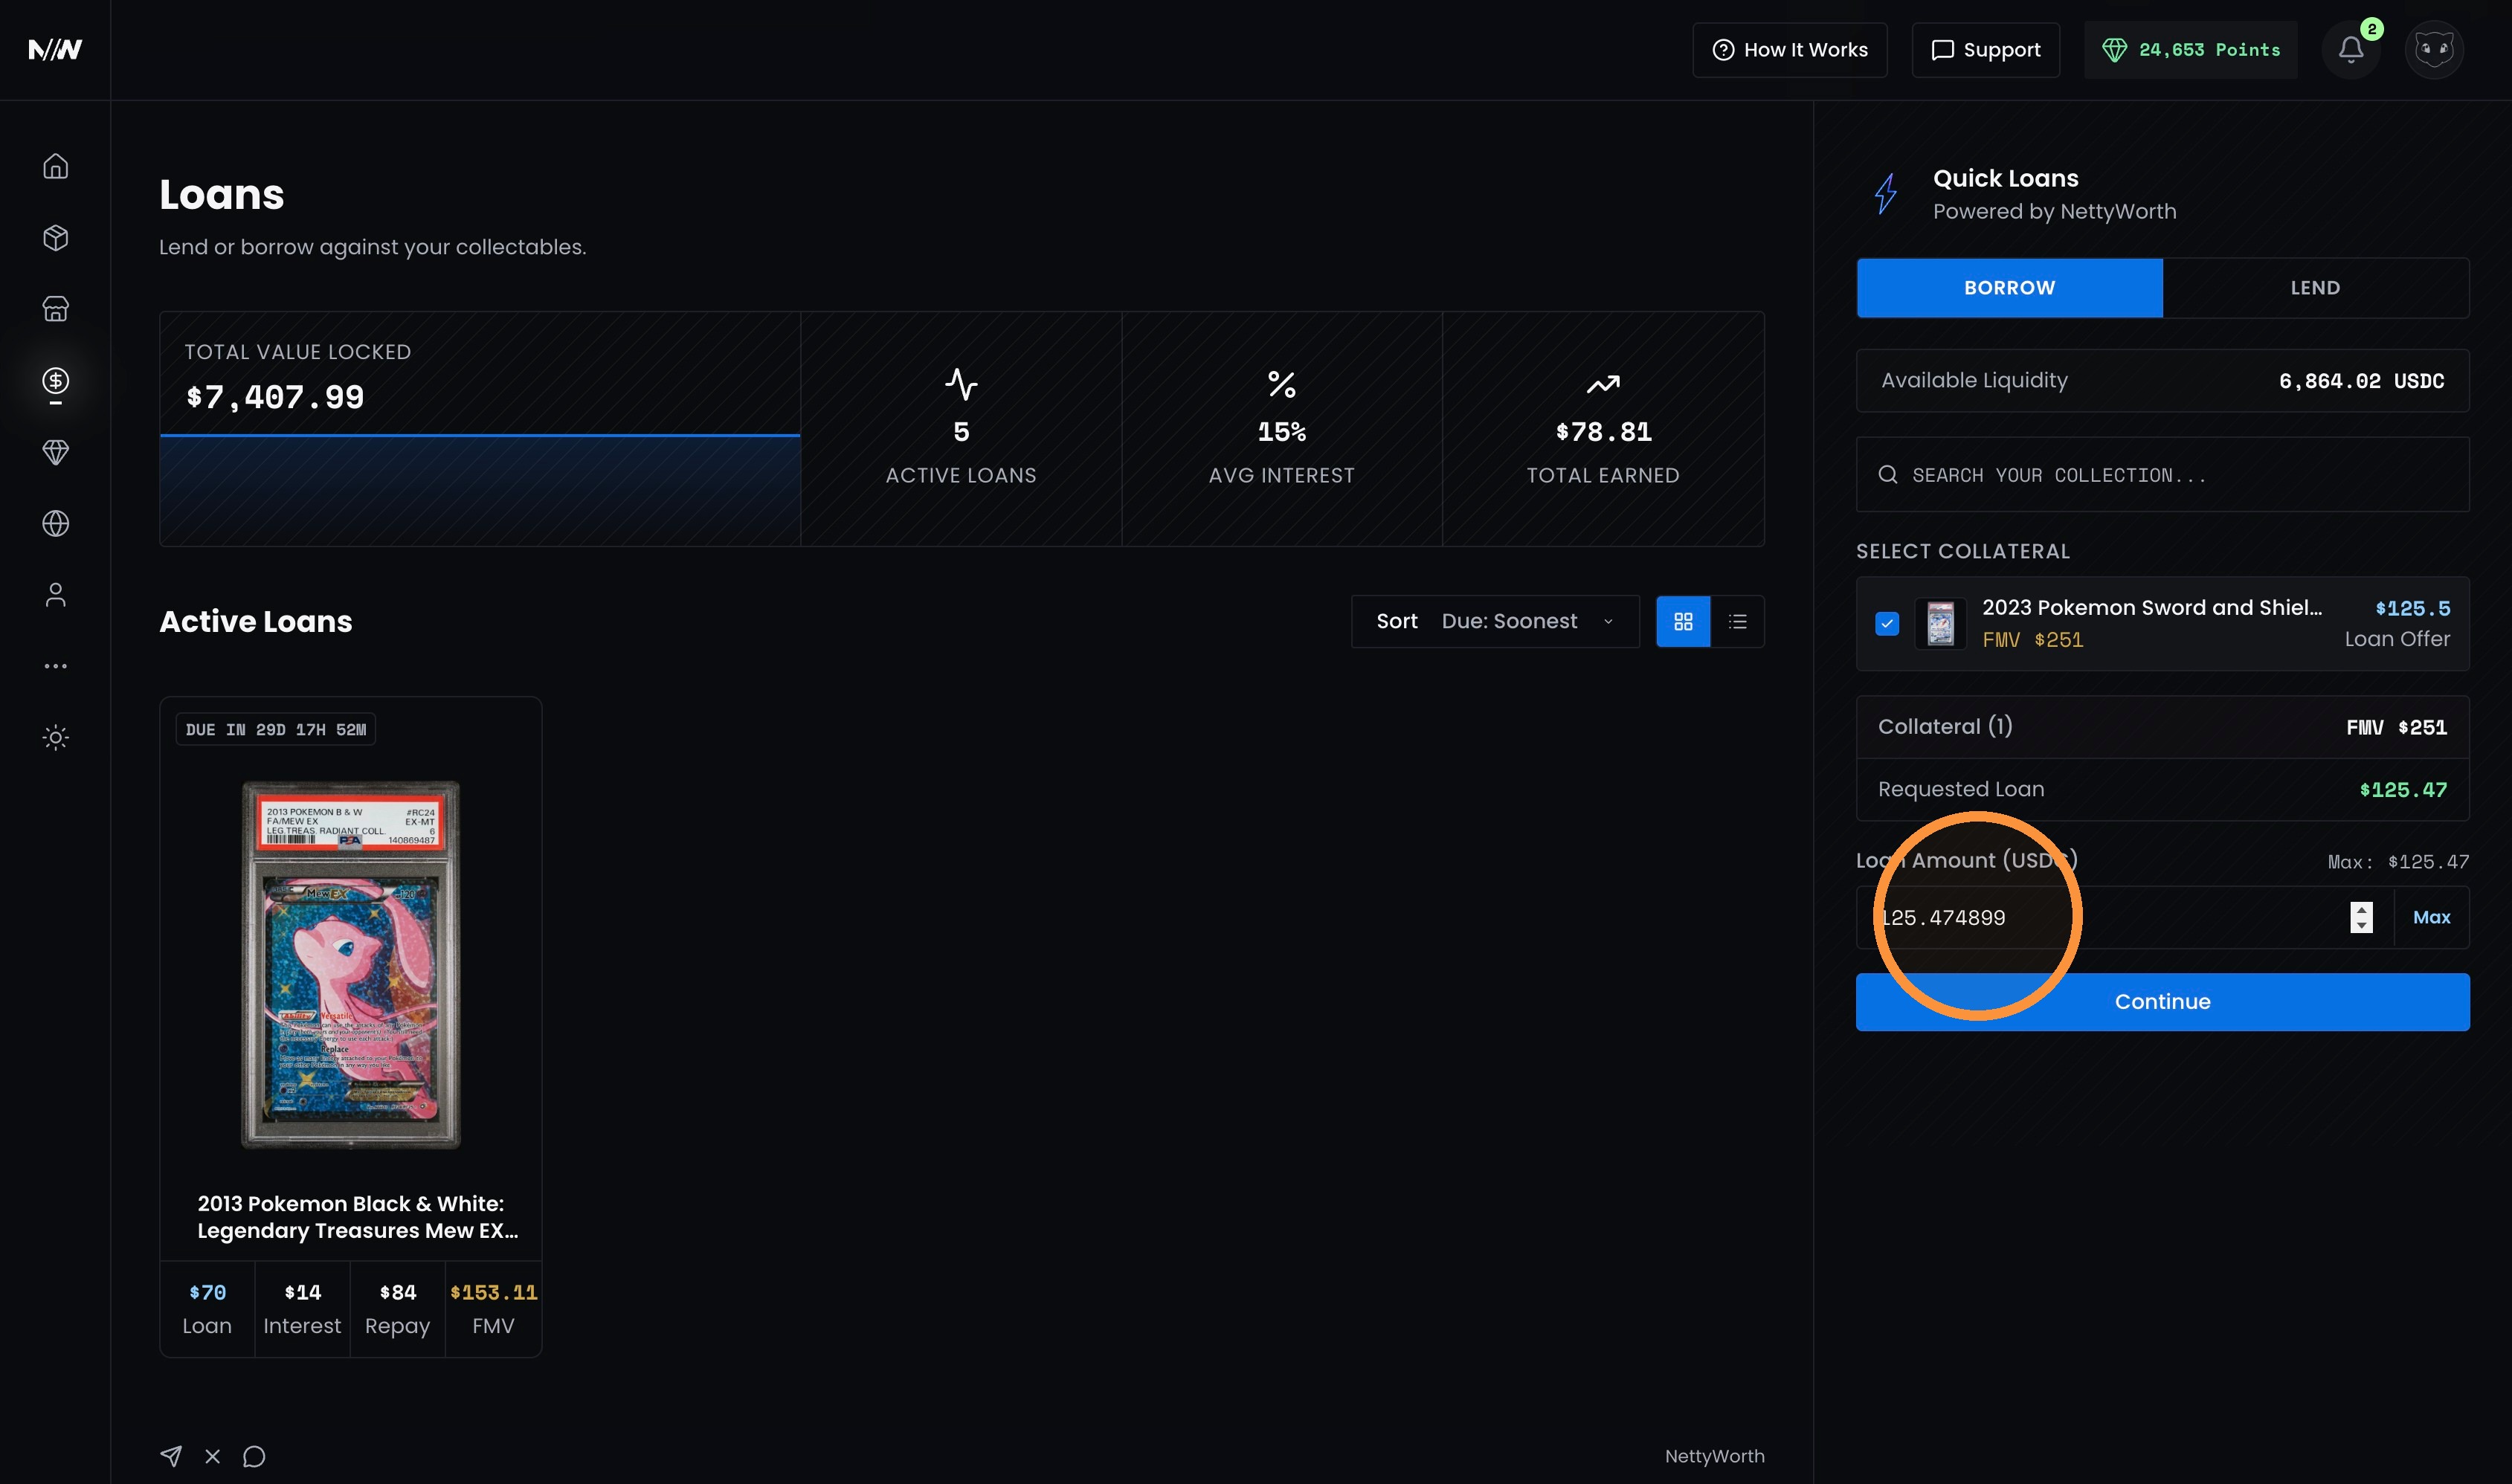2512x1484 pixels.
Task: Open the user avatar menu
Action: 2434,49
